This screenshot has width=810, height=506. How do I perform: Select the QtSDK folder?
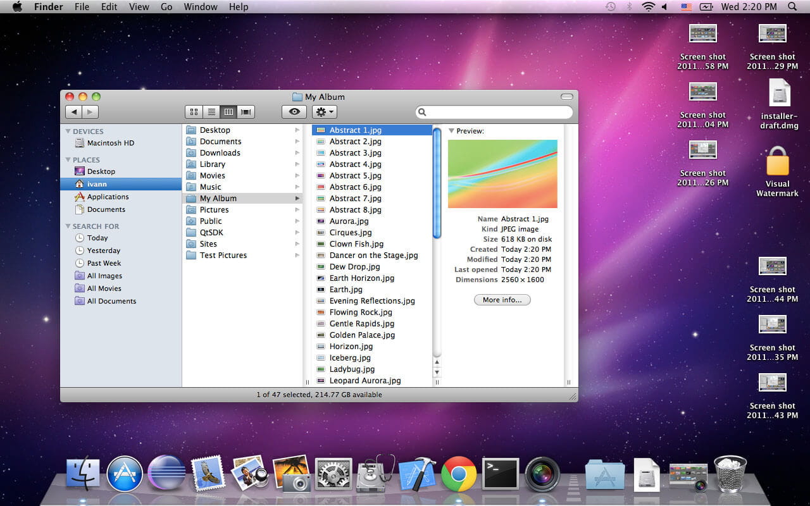point(242,233)
